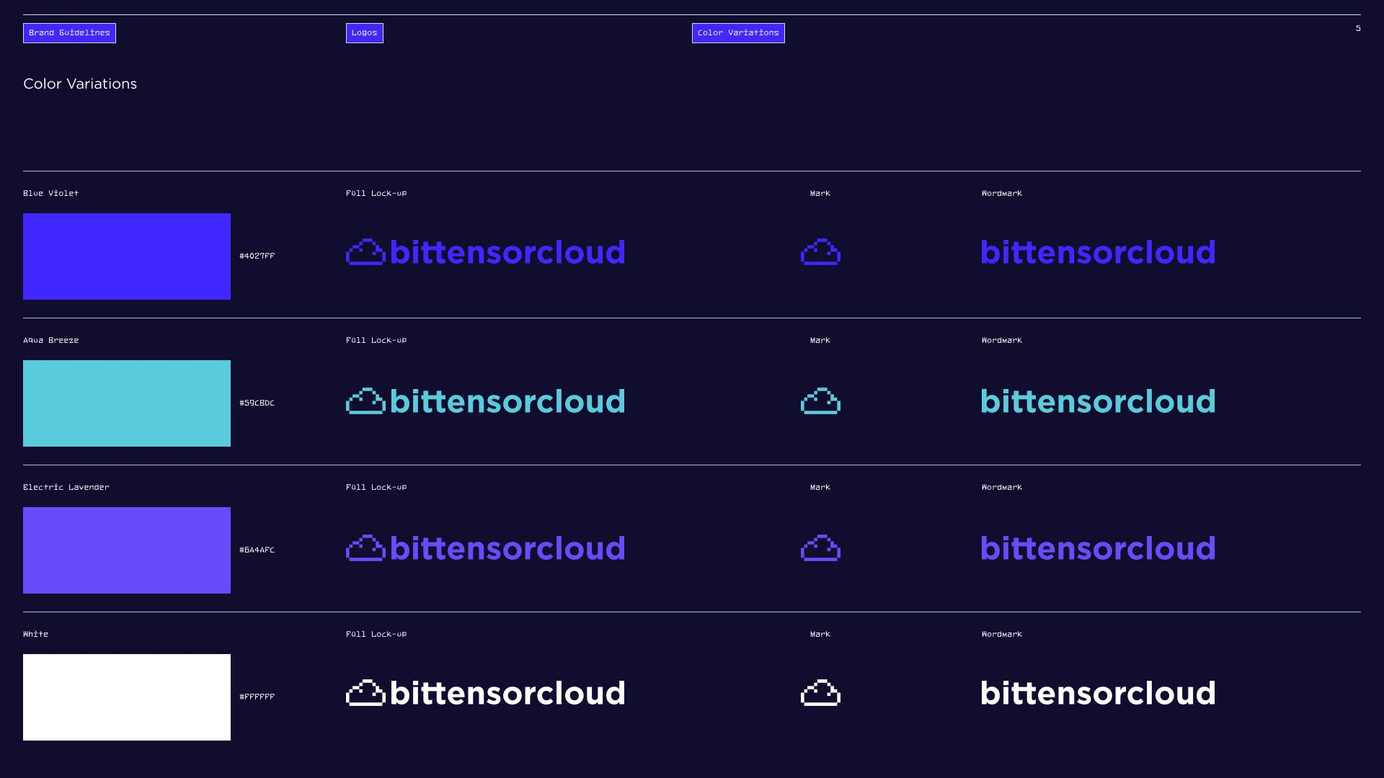Click the Aqua Breeze bittensorcloud wordmark
Image resolution: width=1384 pixels, height=778 pixels.
coord(1098,401)
